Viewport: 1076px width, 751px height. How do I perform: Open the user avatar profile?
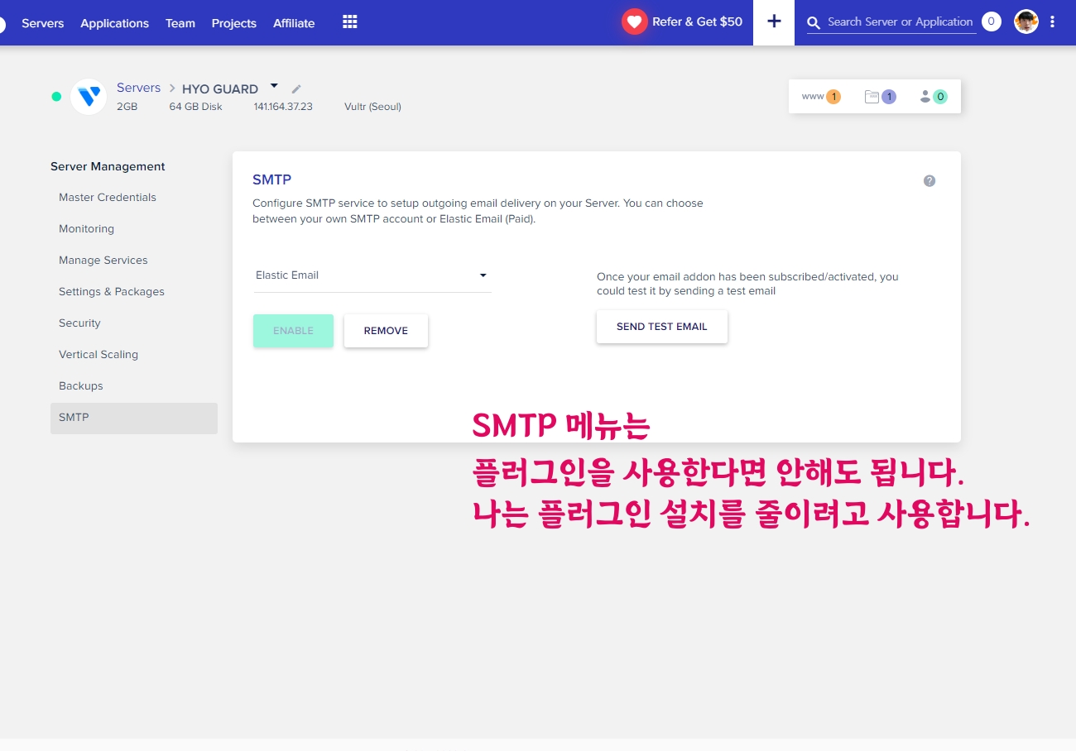pyautogui.click(x=1026, y=22)
